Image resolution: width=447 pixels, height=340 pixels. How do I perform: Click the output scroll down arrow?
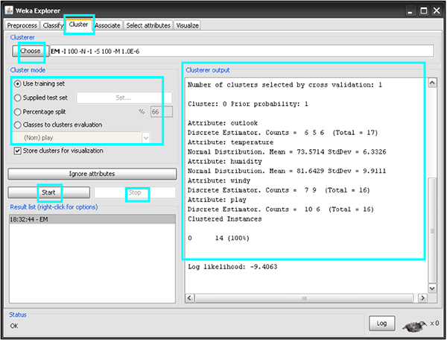pyautogui.click(x=432, y=288)
